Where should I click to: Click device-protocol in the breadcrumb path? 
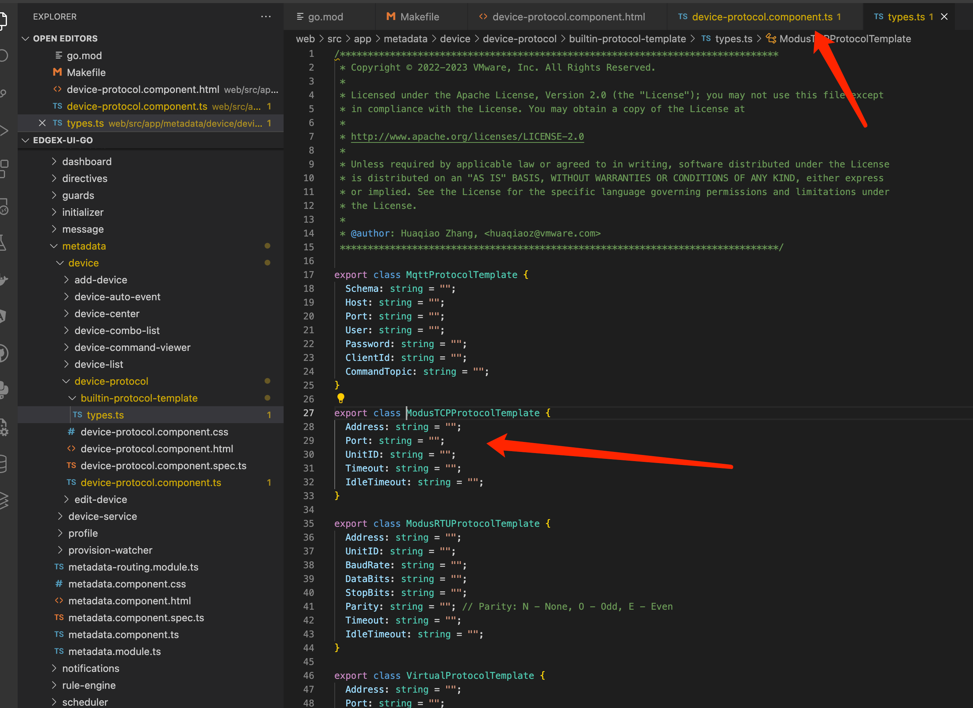click(519, 39)
